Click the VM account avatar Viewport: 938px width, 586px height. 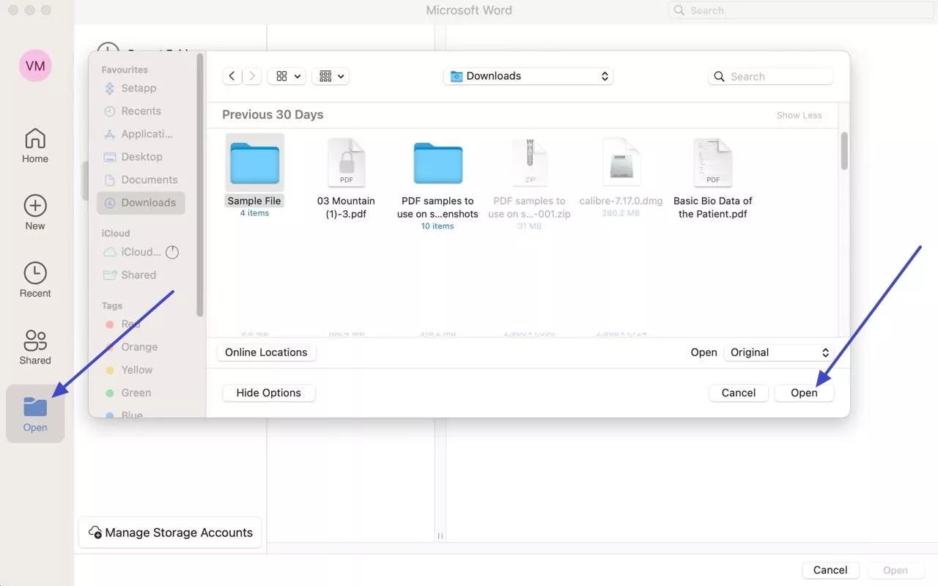click(34, 66)
